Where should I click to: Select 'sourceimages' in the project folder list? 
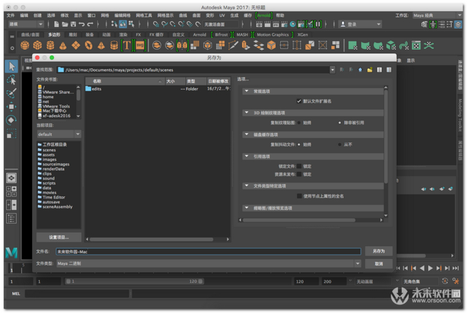pos(56,164)
